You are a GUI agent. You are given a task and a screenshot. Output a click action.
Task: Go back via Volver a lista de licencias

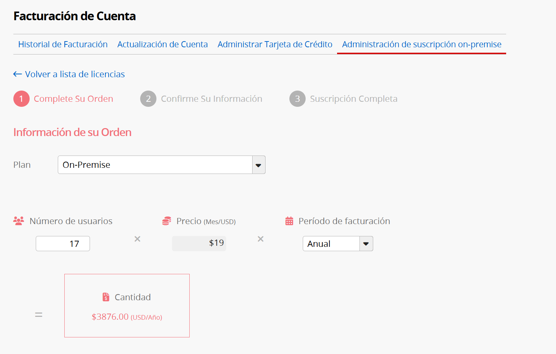[x=75, y=74]
